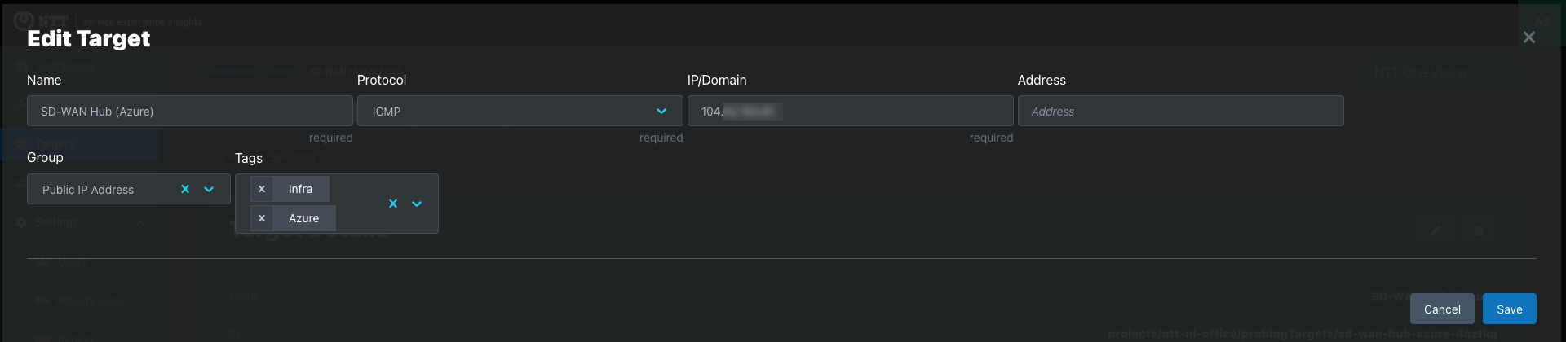1566x342 pixels.
Task: Expand the Tags dropdown chevron
Action: tap(417, 204)
